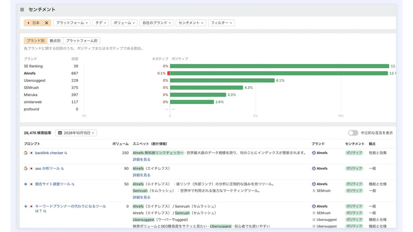The image size is (413, 232).
Task: Click the Ahrefs logo in backlink checker row
Action: (314, 153)
